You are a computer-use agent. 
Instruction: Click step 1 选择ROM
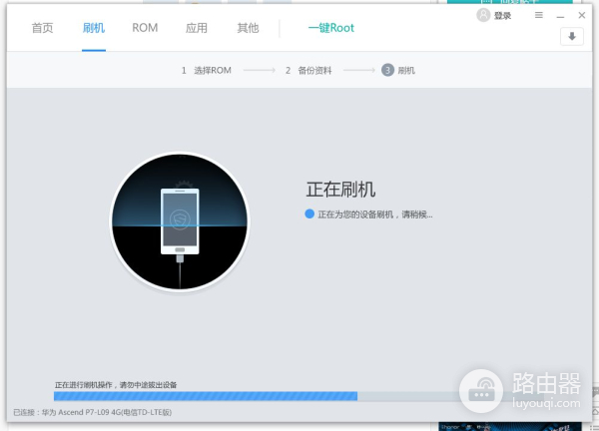[x=207, y=70]
